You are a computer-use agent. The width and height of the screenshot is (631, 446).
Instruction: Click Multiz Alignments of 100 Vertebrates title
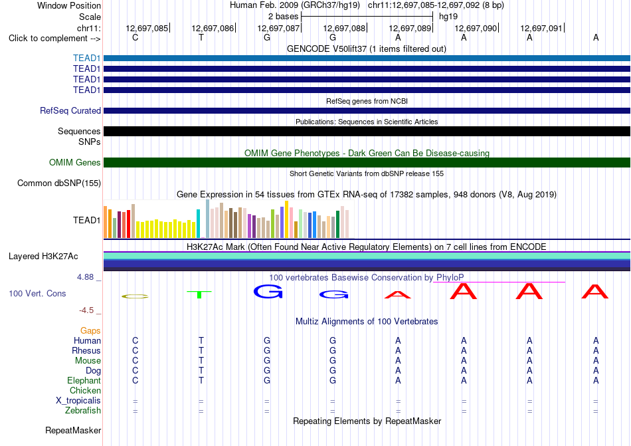(367, 321)
